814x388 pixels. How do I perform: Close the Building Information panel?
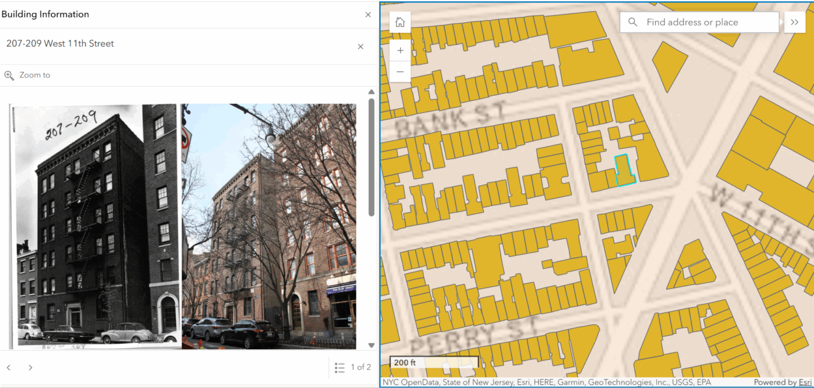367,15
